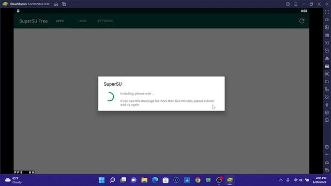
Task: Click 'Installing, please wait ...' text
Action: (137, 94)
